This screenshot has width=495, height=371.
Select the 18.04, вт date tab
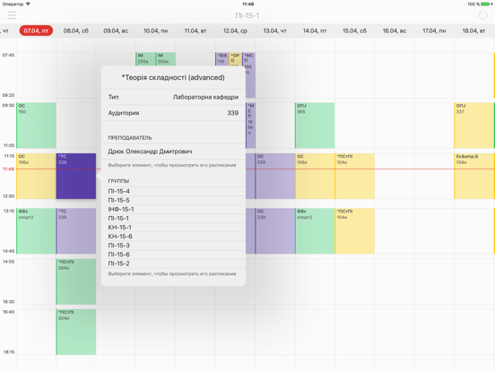(473, 30)
